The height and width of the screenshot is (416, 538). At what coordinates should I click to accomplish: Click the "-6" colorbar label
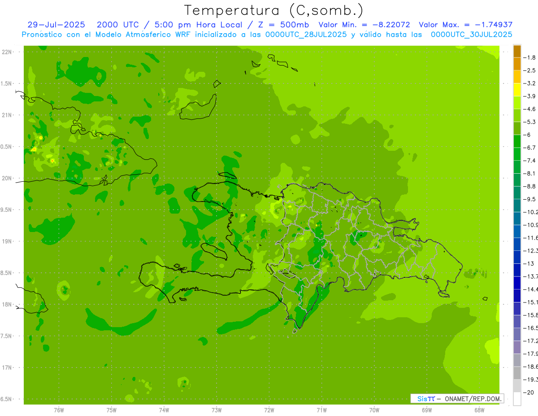[527, 135]
